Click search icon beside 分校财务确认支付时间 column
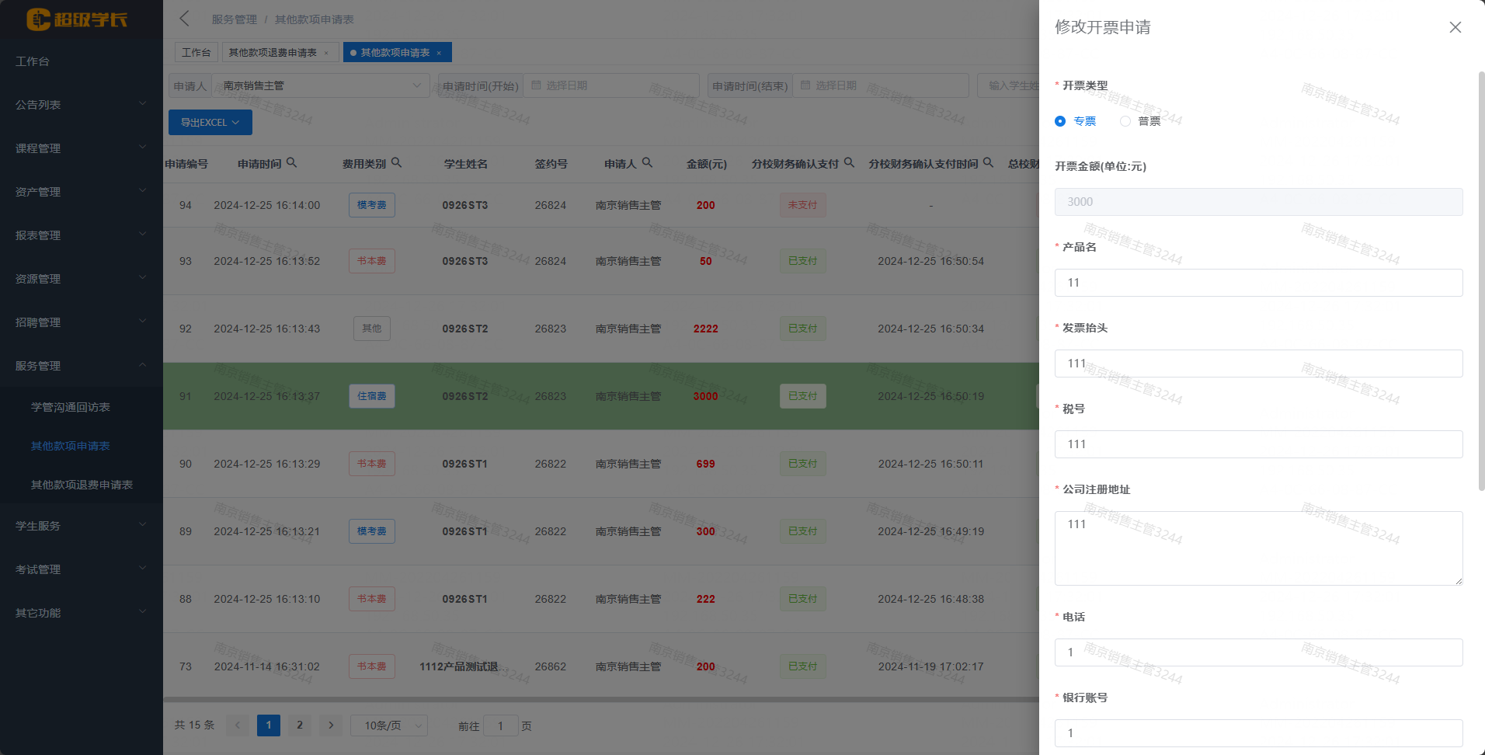Screen dimensions: 1485x755 (988, 163)
